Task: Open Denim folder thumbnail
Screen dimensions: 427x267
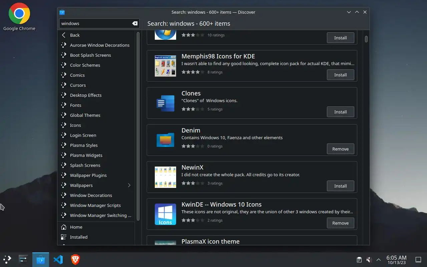Action: click(165, 140)
